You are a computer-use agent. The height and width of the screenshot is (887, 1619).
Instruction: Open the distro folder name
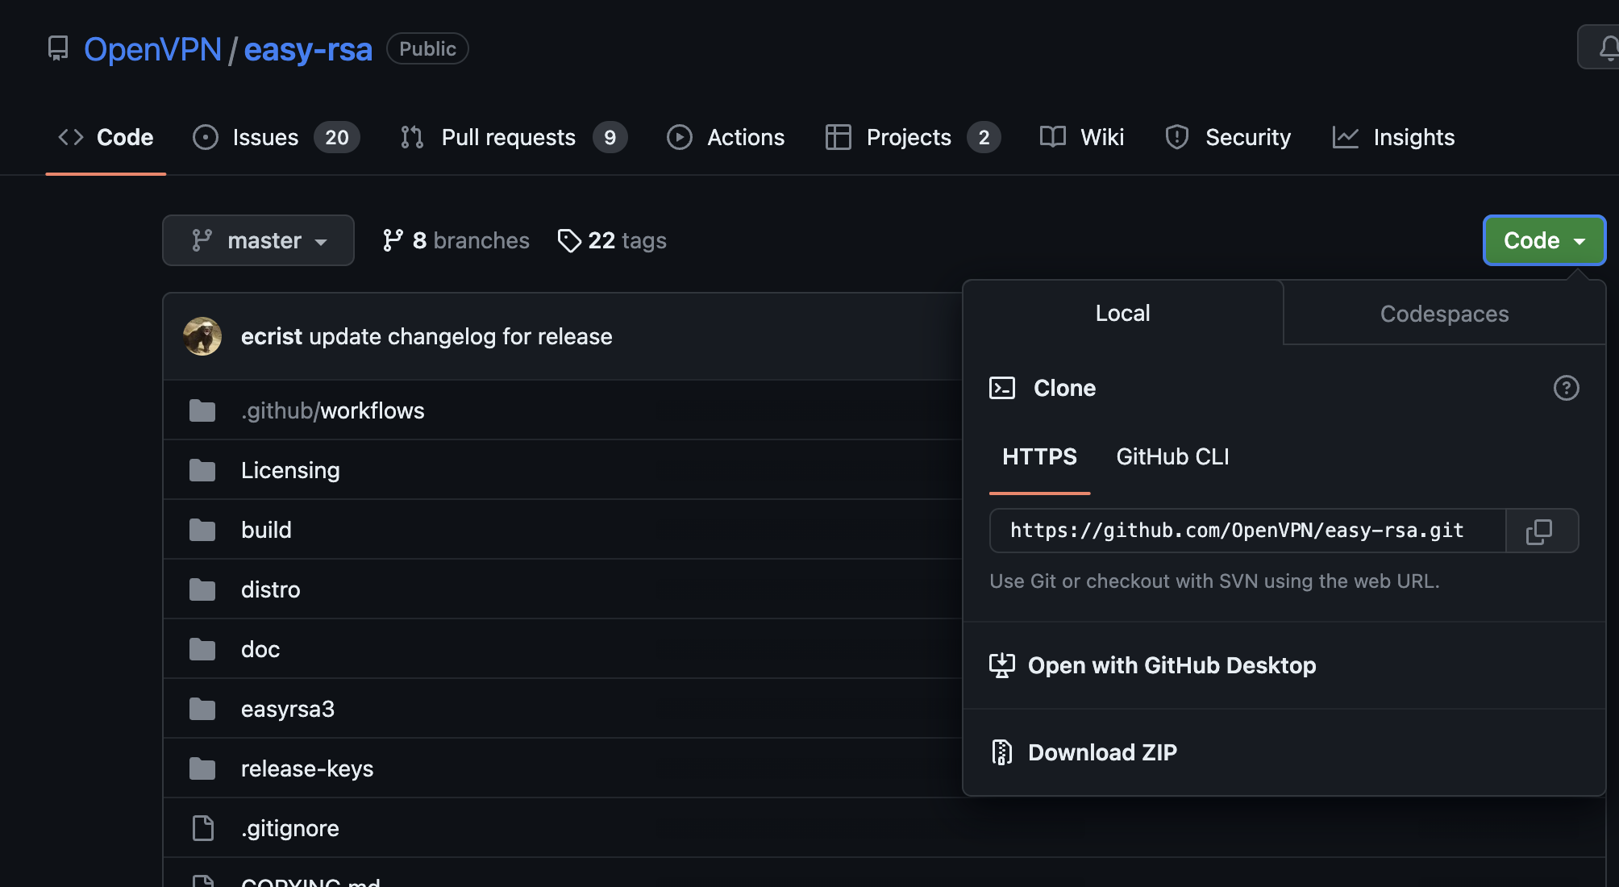pos(270,589)
